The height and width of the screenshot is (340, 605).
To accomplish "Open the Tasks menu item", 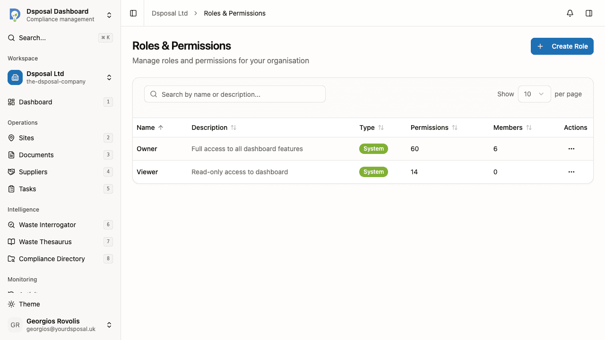I will (x=28, y=189).
